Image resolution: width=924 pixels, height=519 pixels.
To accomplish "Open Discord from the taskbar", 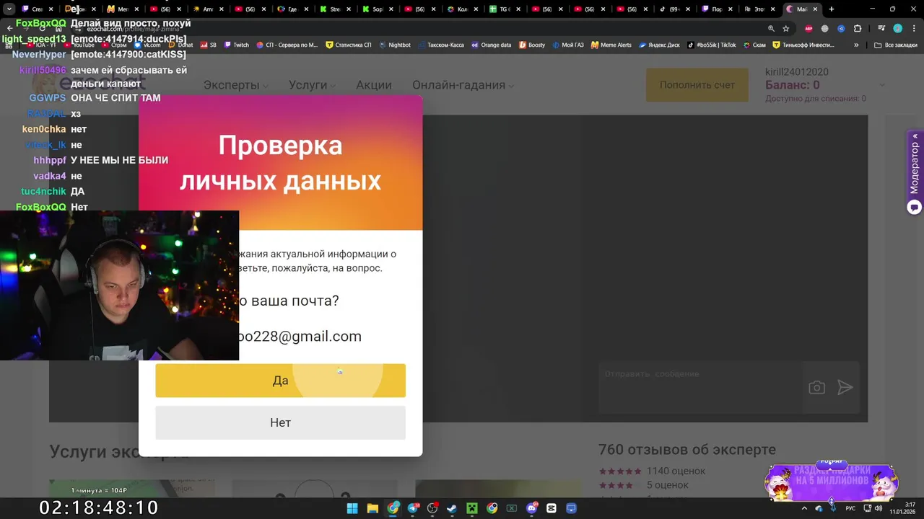I will [x=532, y=508].
